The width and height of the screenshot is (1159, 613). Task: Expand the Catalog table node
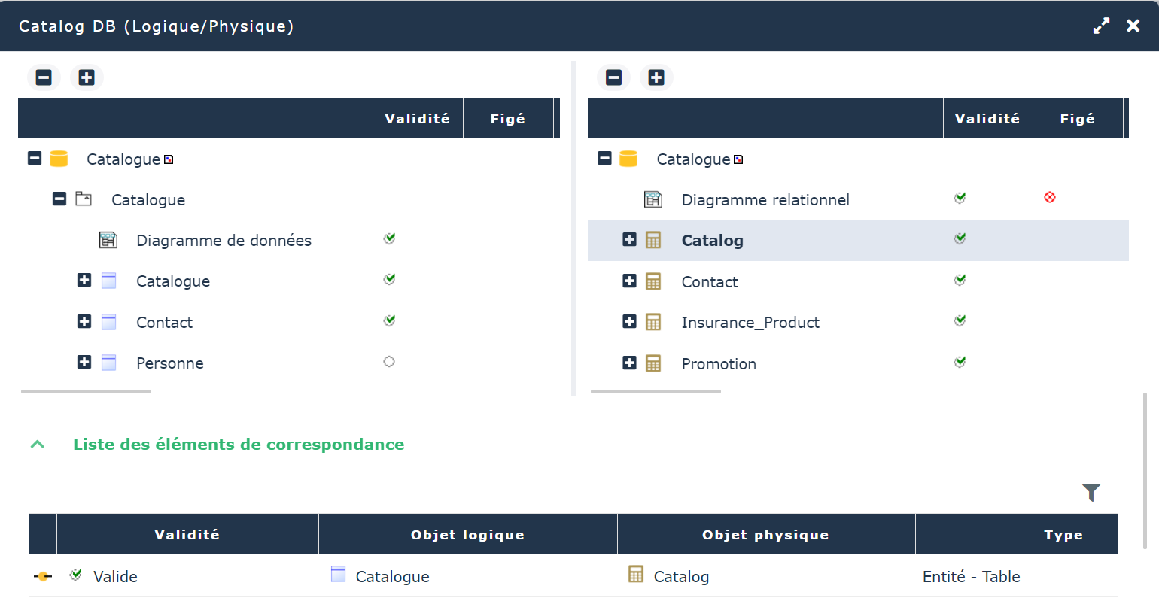point(630,240)
